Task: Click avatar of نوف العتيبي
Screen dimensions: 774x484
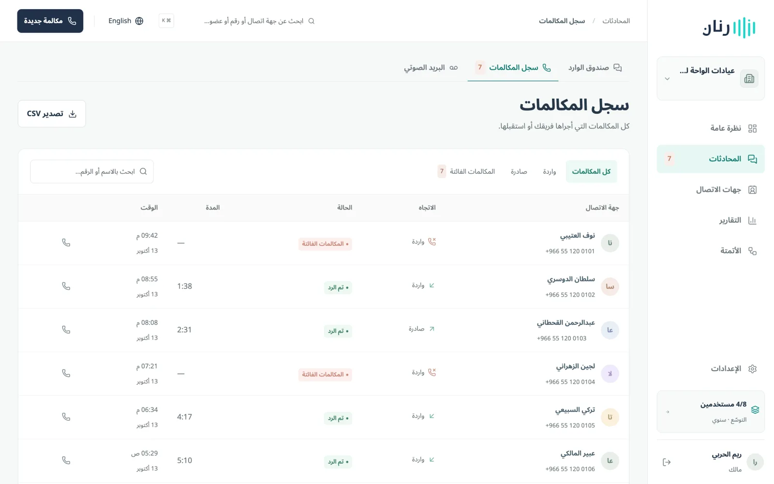Action: (610, 243)
